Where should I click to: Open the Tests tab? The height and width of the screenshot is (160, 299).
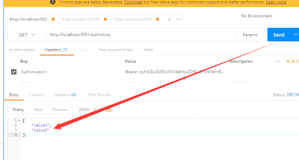click(x=148, y=50)
